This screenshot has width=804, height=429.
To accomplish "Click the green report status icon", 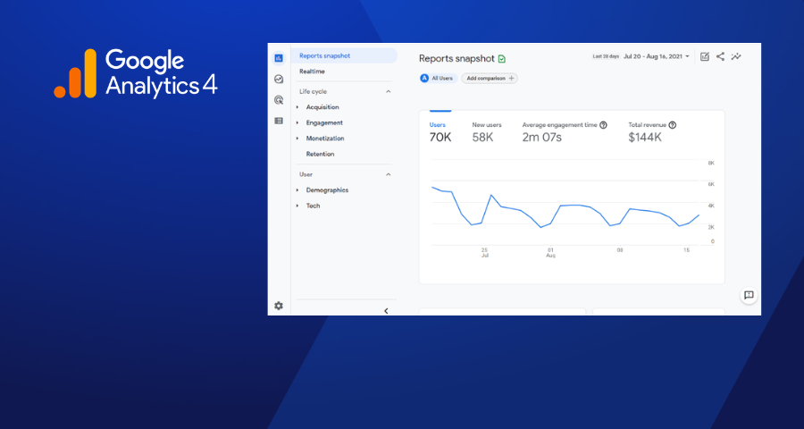I will (x=502, y=59).
